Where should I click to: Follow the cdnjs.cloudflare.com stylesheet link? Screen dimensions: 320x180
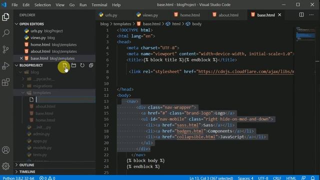point(246,71)
